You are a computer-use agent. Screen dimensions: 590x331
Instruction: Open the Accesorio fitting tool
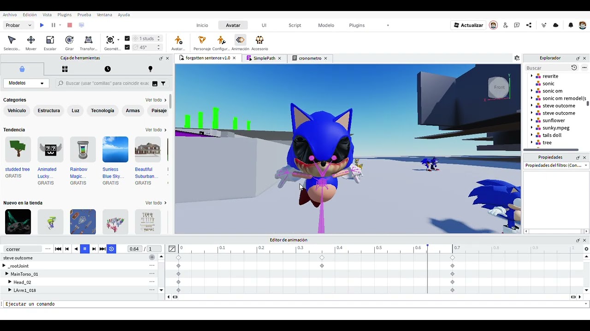(260, 43)
